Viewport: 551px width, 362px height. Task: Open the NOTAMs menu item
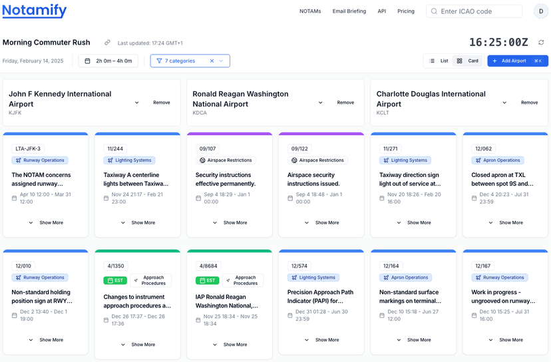[310, 11]
